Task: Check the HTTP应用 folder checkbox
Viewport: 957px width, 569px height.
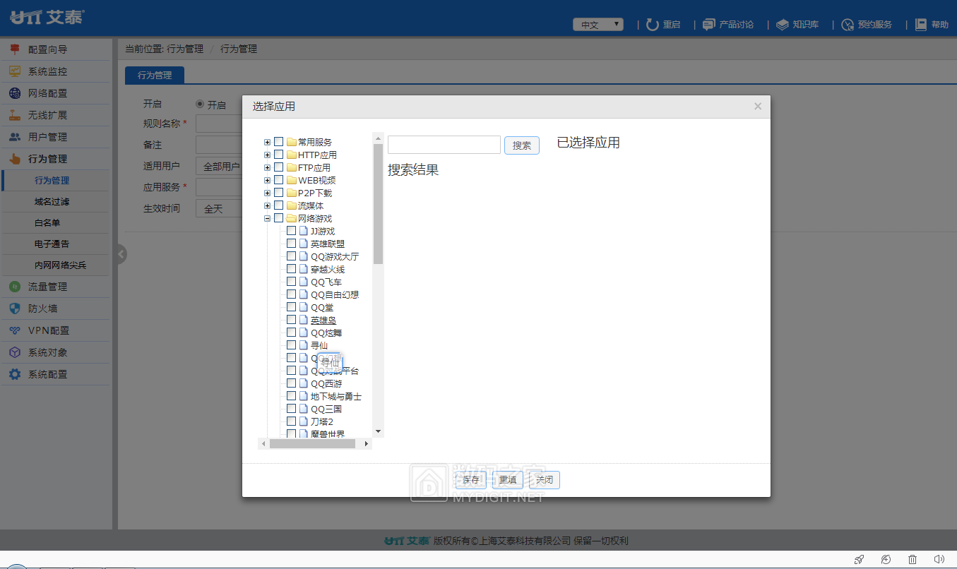Action: tap(278, 155)
